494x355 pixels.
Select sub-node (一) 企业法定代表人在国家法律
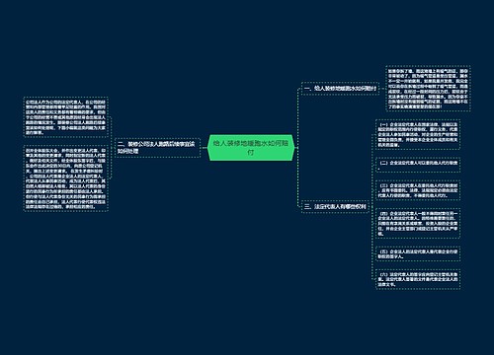[418, 134]
